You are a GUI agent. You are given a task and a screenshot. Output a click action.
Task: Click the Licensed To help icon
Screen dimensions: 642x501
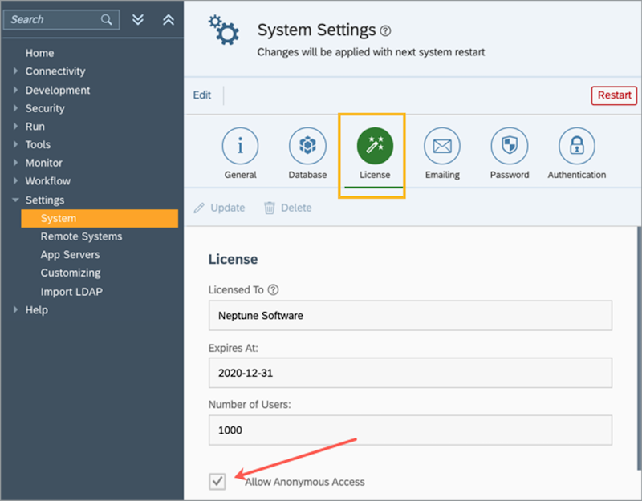click(274, 289)
